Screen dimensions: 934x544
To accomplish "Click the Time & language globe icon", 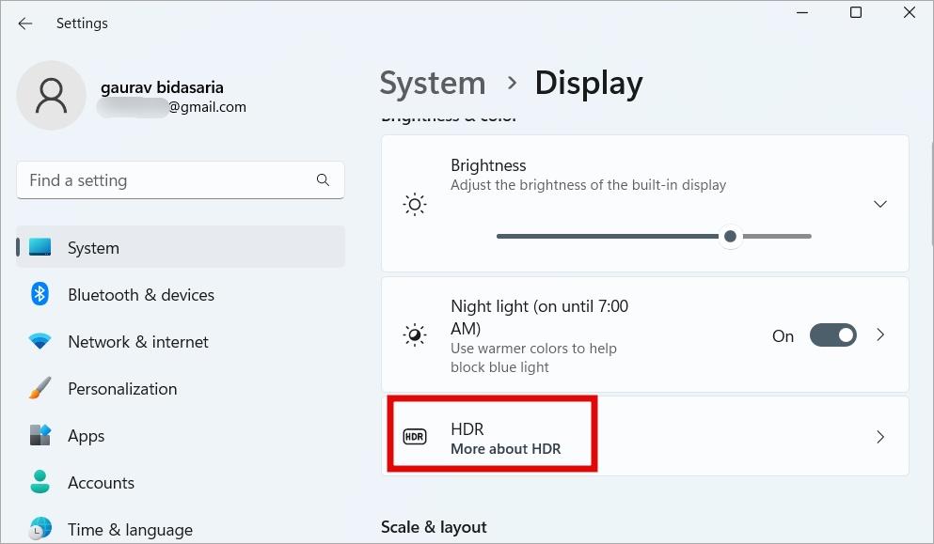I will click(x=40, y=529).
